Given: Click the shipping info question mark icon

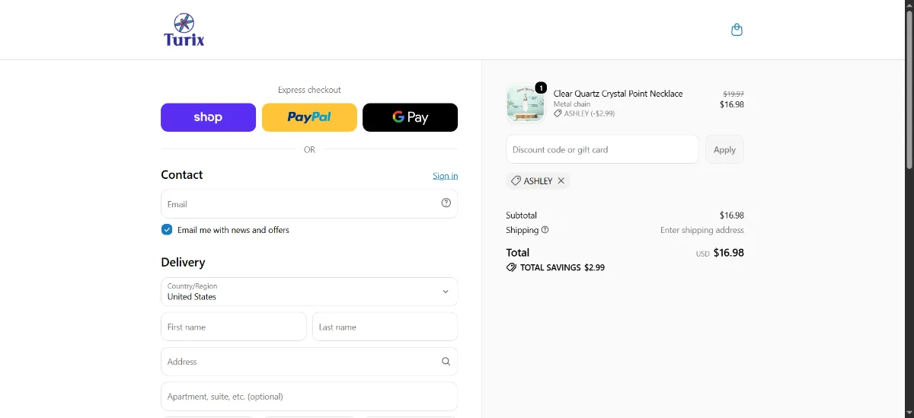Looking at the screenshot, I should 545,230.
